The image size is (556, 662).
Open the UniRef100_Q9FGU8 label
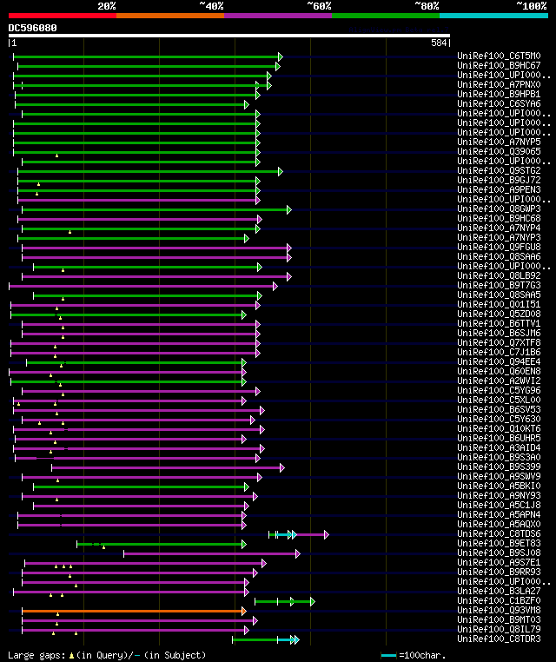[499, 247]
